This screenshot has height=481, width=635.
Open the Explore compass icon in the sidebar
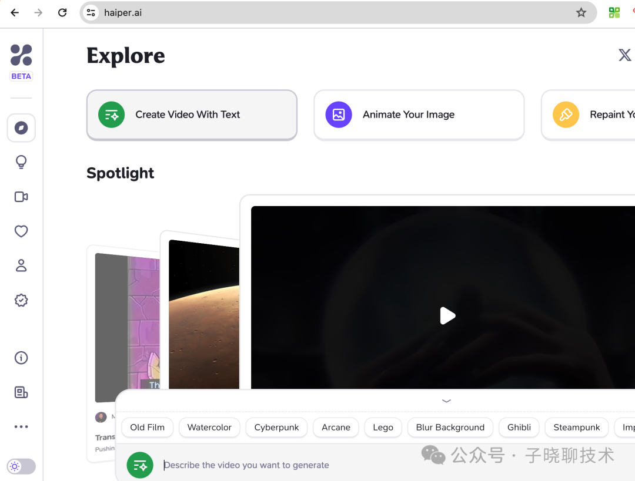(x=21, y=128)
